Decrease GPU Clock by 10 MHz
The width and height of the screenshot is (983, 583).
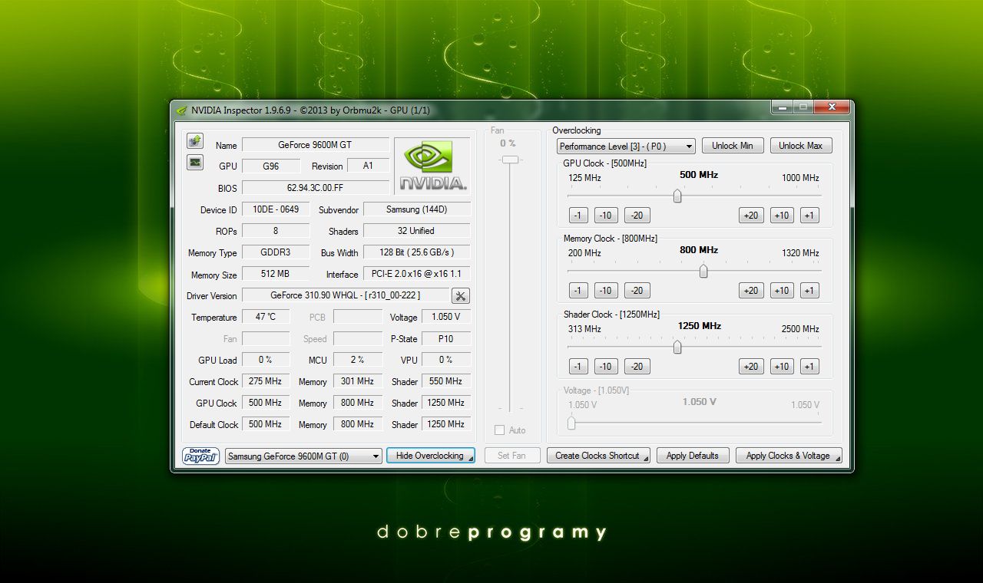[605, 216]
